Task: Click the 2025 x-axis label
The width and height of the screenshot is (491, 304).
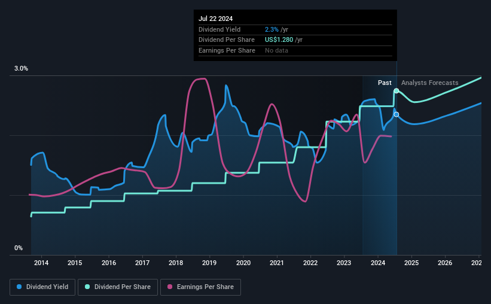Action: click(411, 263)
